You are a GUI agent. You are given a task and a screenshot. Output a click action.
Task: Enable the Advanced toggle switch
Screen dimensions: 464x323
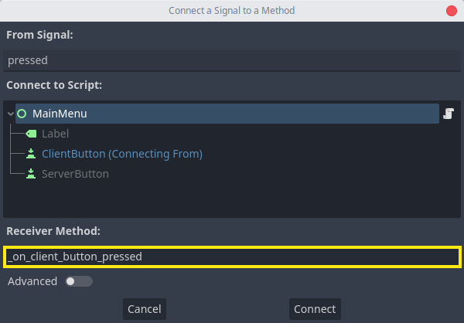click(79, 281)
